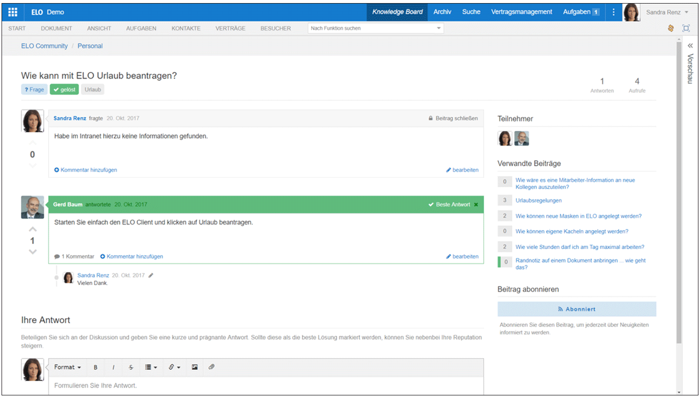Open the BESUCHER ribbon menu
Viewport: 700px width, 399px height.
point(275,28)
